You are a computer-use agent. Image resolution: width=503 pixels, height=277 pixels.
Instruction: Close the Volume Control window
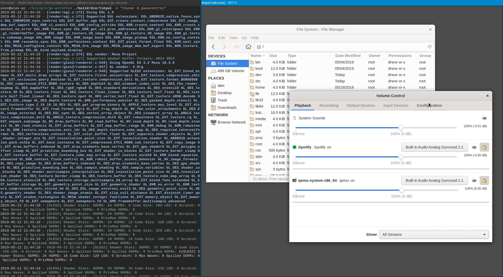tap(488, 96)
